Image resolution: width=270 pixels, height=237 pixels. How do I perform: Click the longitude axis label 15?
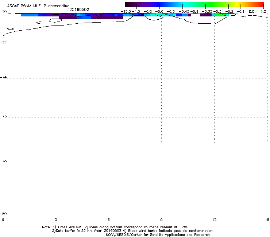pyautogui.click(x=267, y=219)
